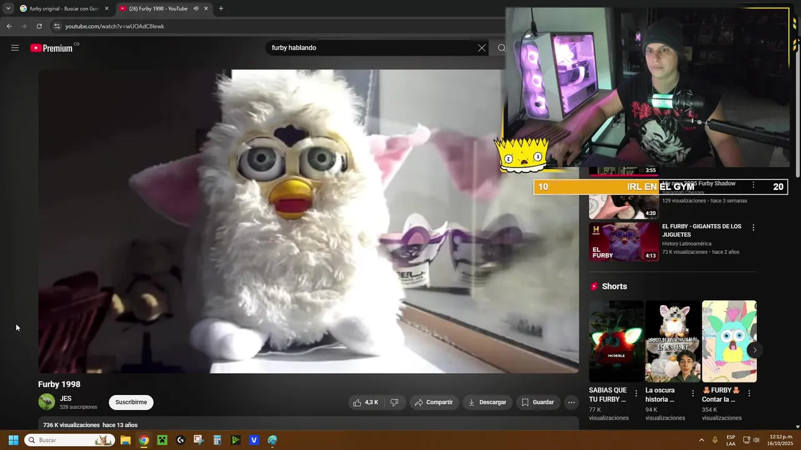Open FURBY Contar la short thumbnail
Viewport: 801px width, 450px height.
(729, 341)
